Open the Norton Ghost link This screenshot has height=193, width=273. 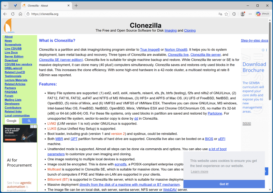pos(176,49)
